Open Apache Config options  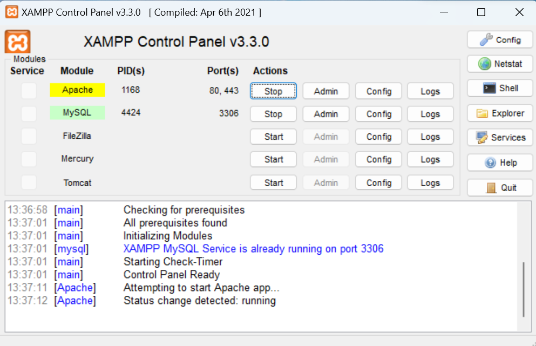(378, 91)
